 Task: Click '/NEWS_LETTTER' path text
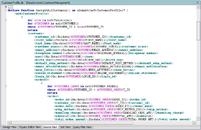[98, 70]
